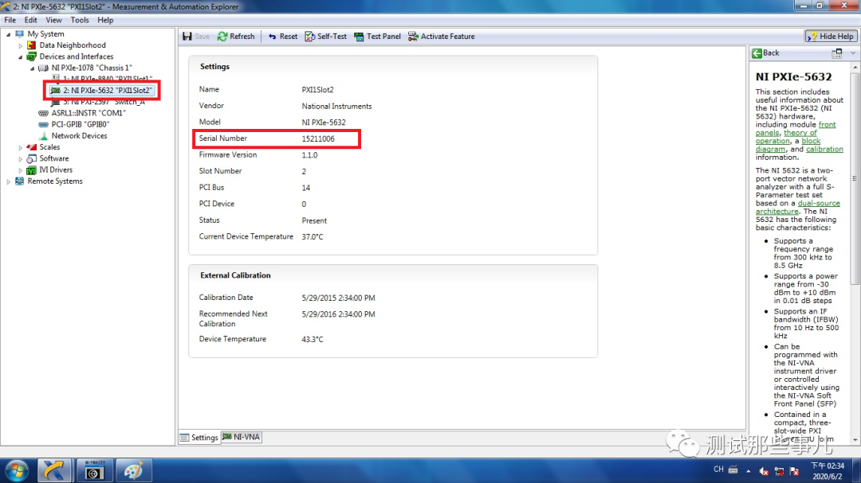Screen dimensions: 861x483
Task: Click the firmware version value 1.1.0
Action: (309, 155)
